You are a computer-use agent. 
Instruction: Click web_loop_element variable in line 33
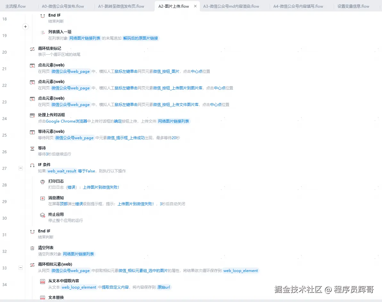click(240, 271)
